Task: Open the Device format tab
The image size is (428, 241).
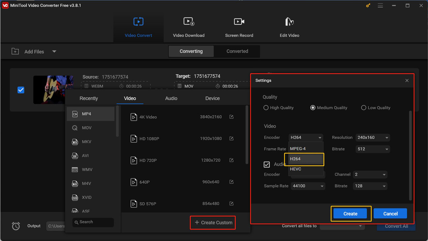Action: (x=212, y=98)
